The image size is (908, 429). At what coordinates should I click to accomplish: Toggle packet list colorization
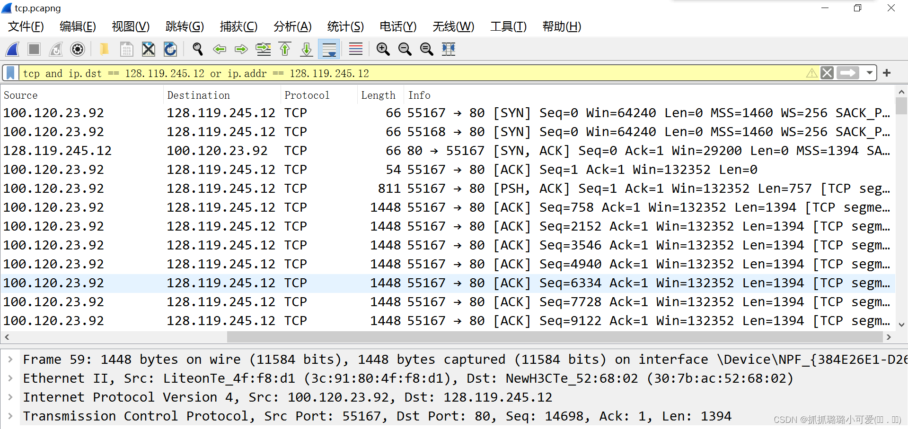356,49
